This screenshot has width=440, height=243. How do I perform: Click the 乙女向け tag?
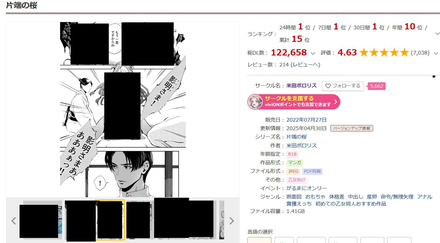pyautogui.click(x=297, y=180)
